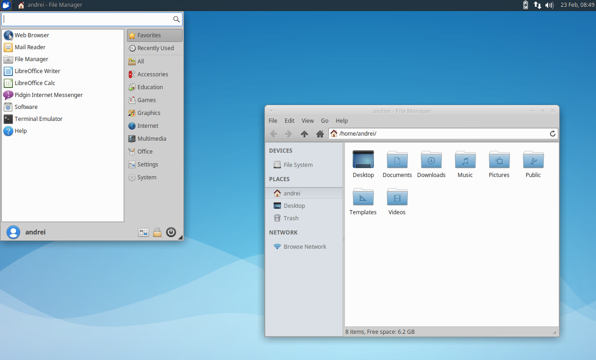Image resolution: width=596 pixels, height=360 pixels.
Task: Select Browse Network in the sidebar
Action: 304,246
